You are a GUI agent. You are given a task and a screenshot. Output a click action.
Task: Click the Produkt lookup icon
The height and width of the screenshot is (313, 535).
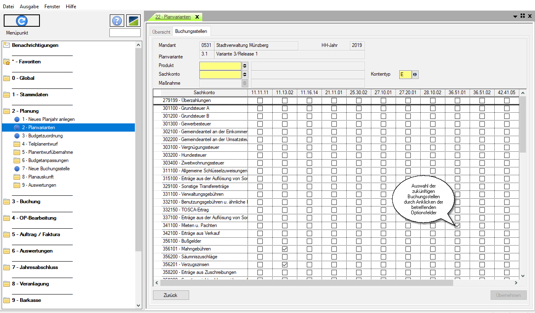[x=245, y=66]
